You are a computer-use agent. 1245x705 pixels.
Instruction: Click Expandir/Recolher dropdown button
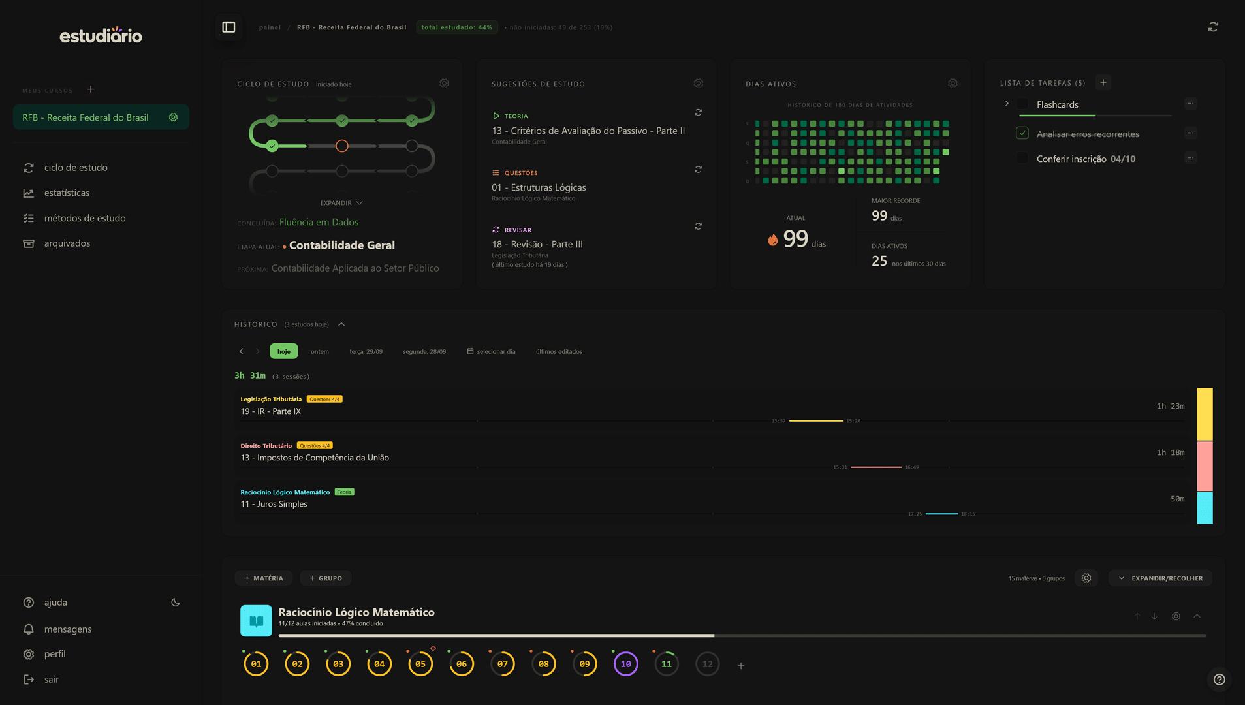[x=1160, y=578]
